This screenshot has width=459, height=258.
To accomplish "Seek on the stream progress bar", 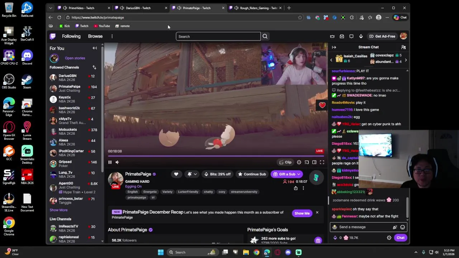I will pos(216,156).
